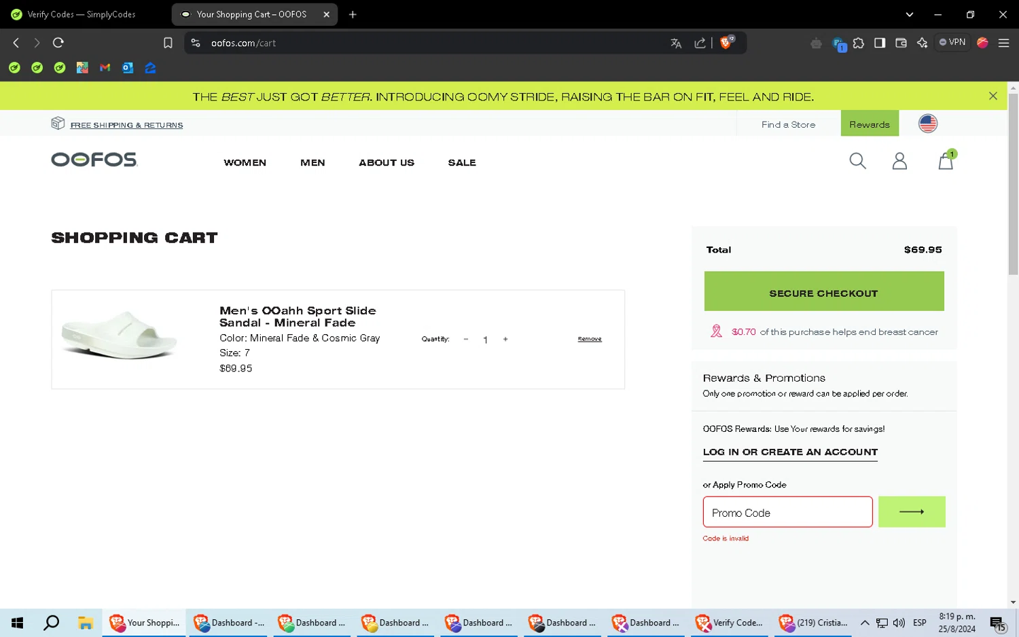Click the free shipping box icon

pyautogui.click(x=58, y=123)
